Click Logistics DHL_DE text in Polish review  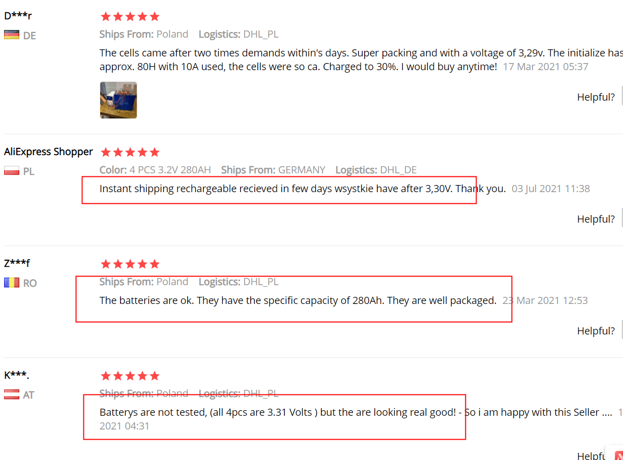point(376,170)
